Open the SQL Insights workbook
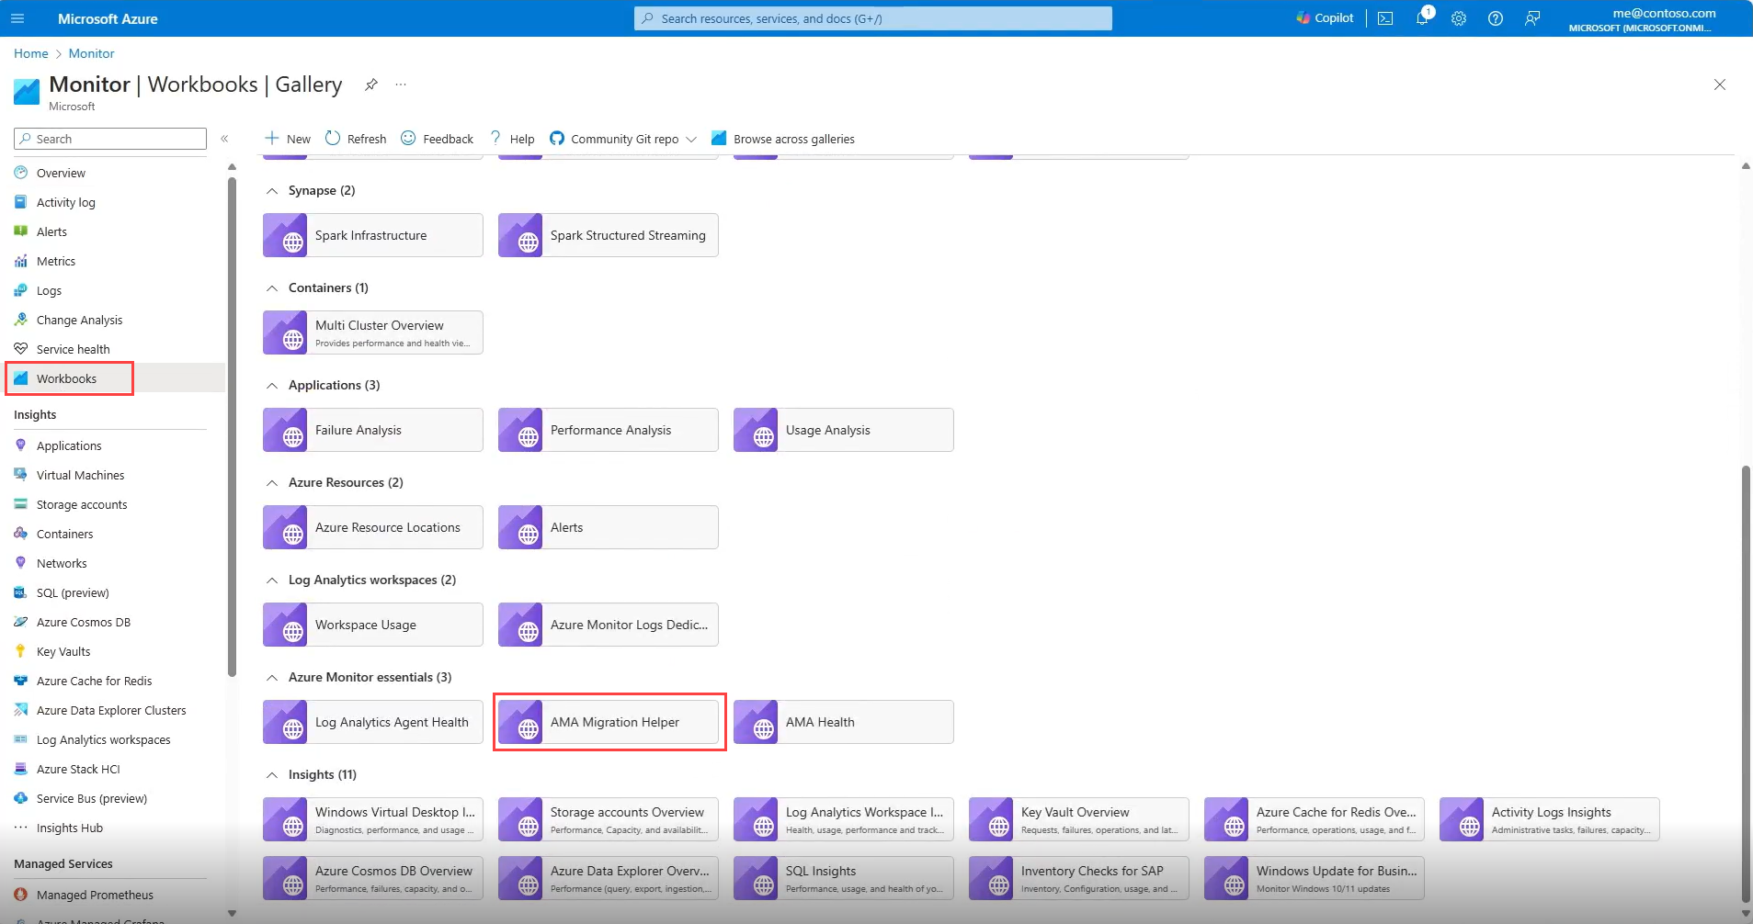1753x924 pixels. point(844,878)
